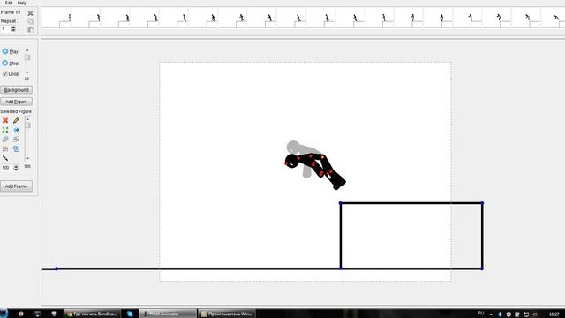The image size is (565, 318).
Task: Change the selected figure's colour icon
Action: click(x=5, y=140)
